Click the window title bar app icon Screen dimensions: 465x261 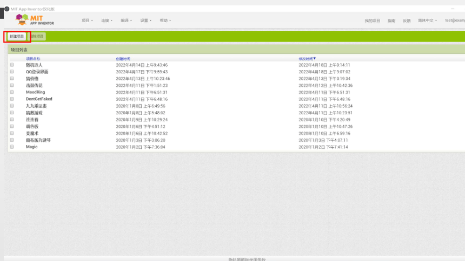(x=7, y=9)
